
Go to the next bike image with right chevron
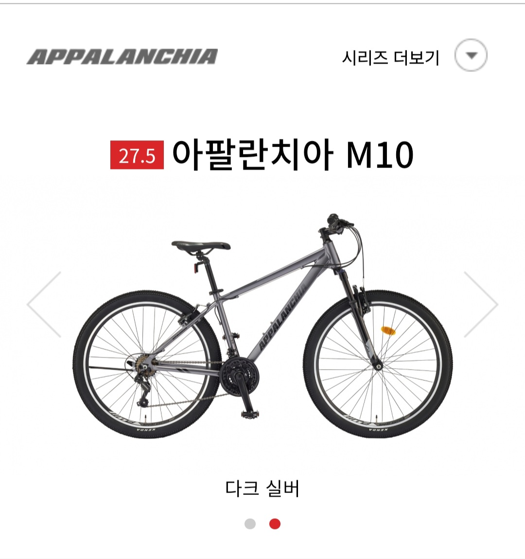point(481,304)
